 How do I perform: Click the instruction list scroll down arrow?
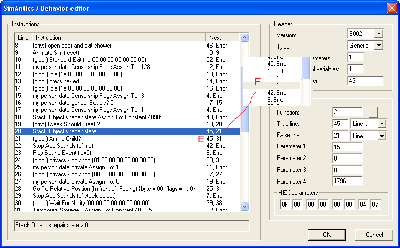[244, 206]
